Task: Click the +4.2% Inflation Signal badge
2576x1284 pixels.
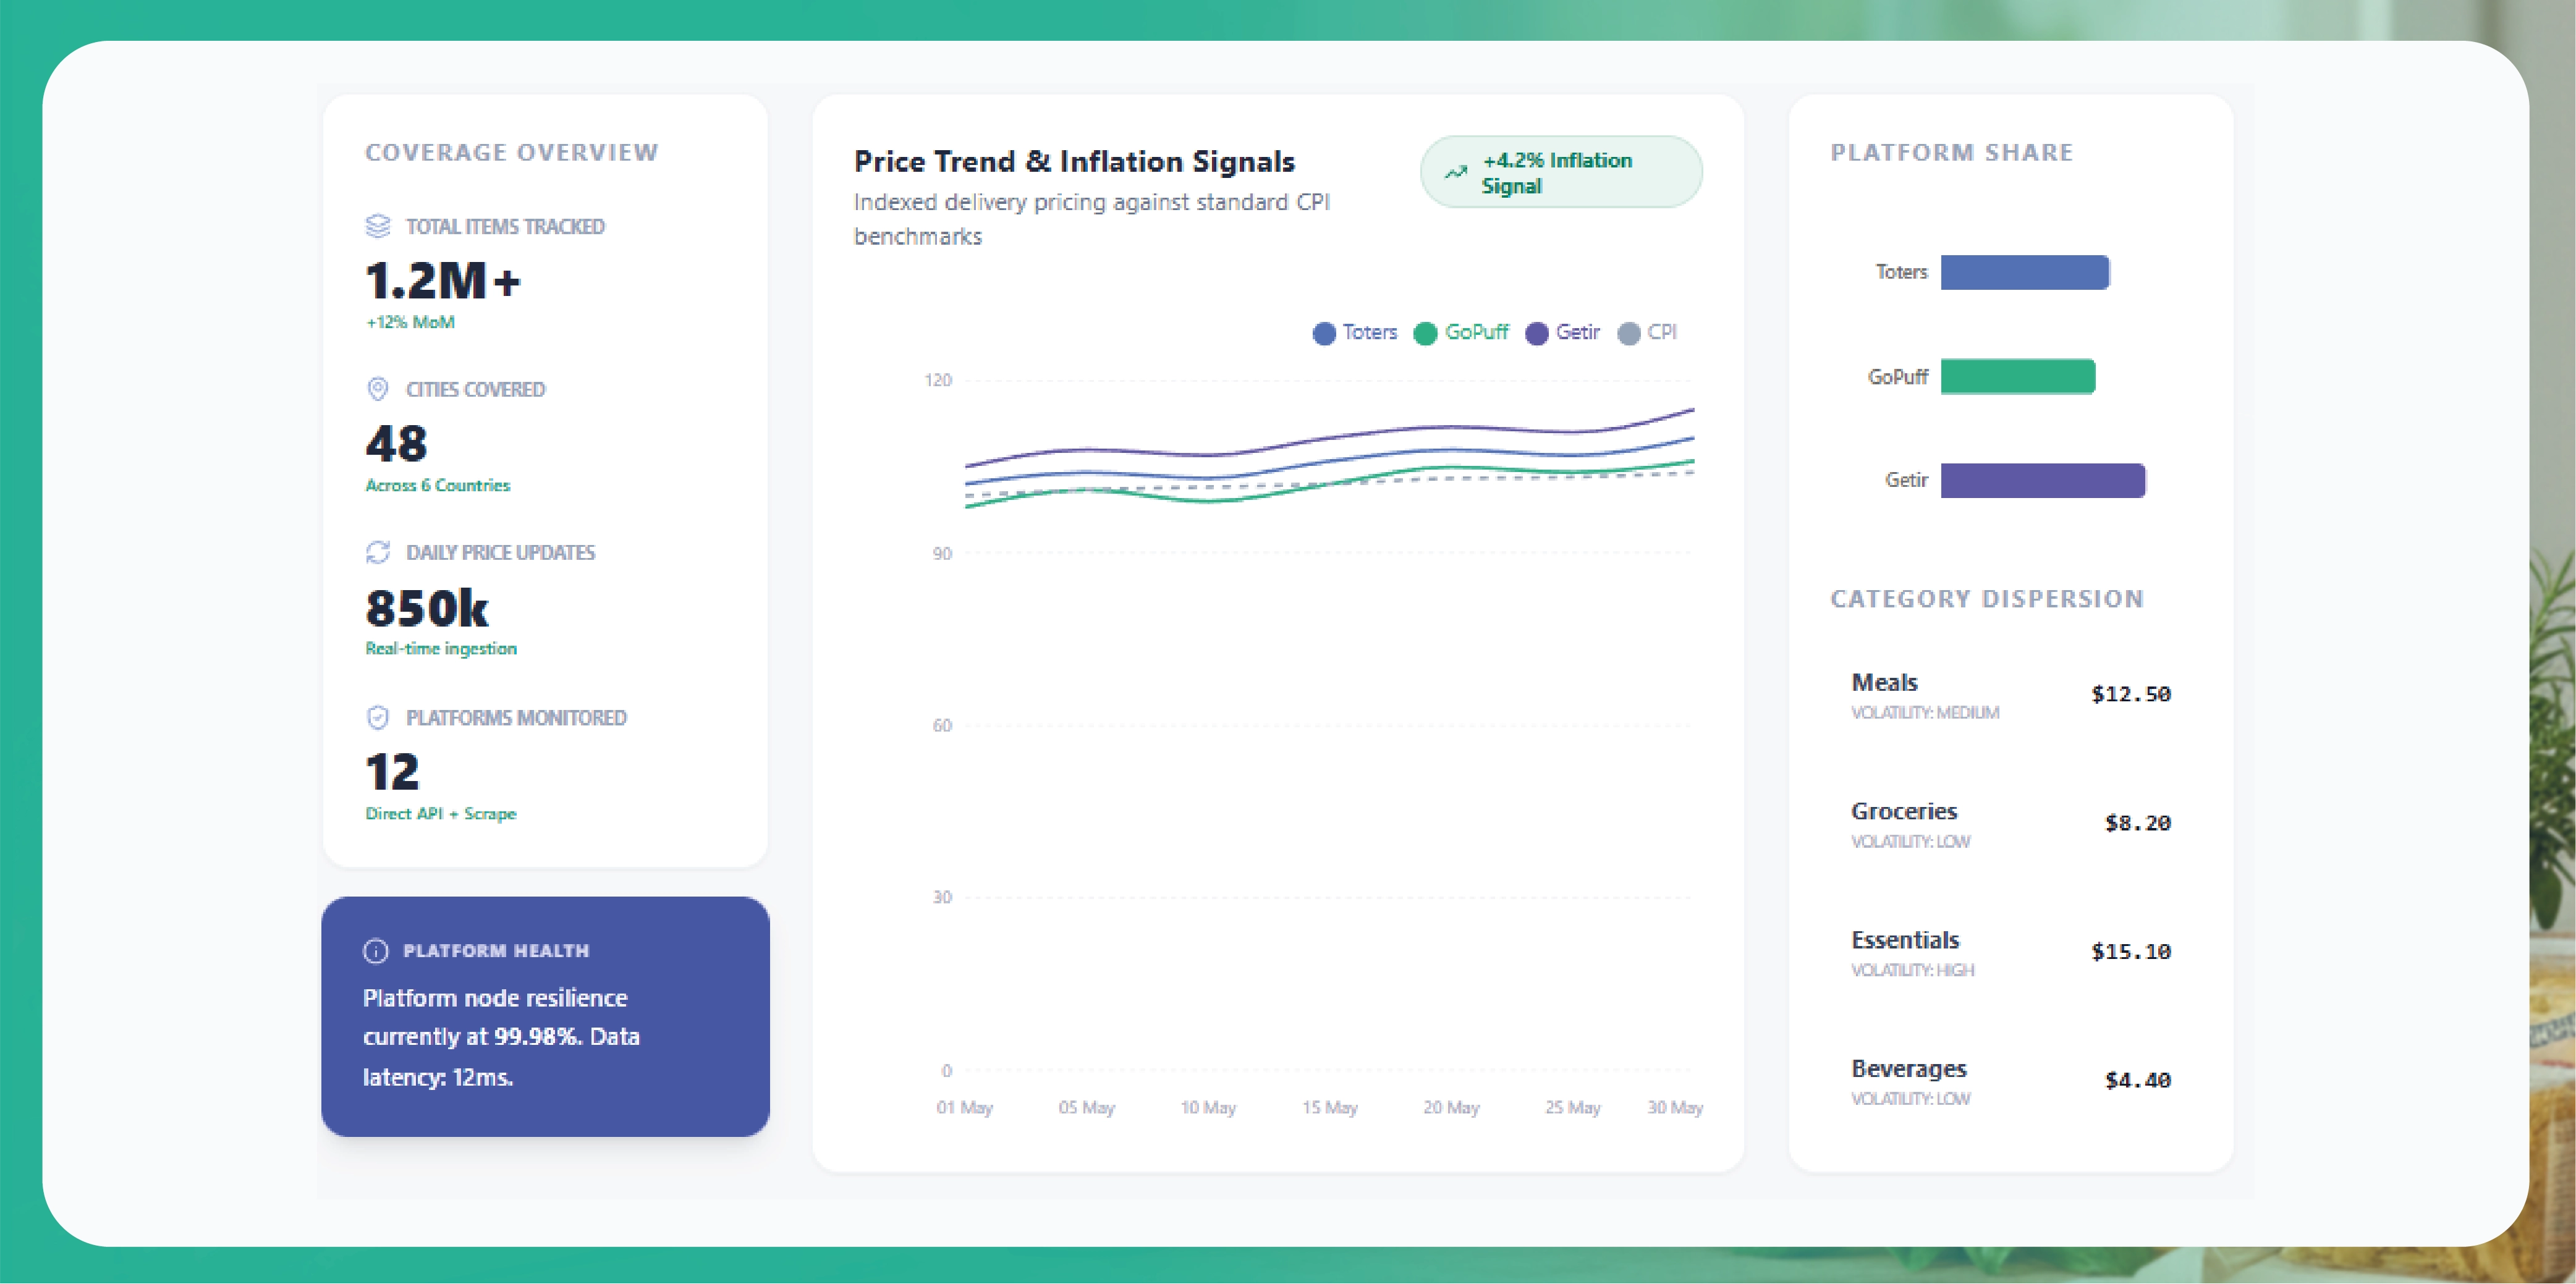Action: pos(1560,173)
